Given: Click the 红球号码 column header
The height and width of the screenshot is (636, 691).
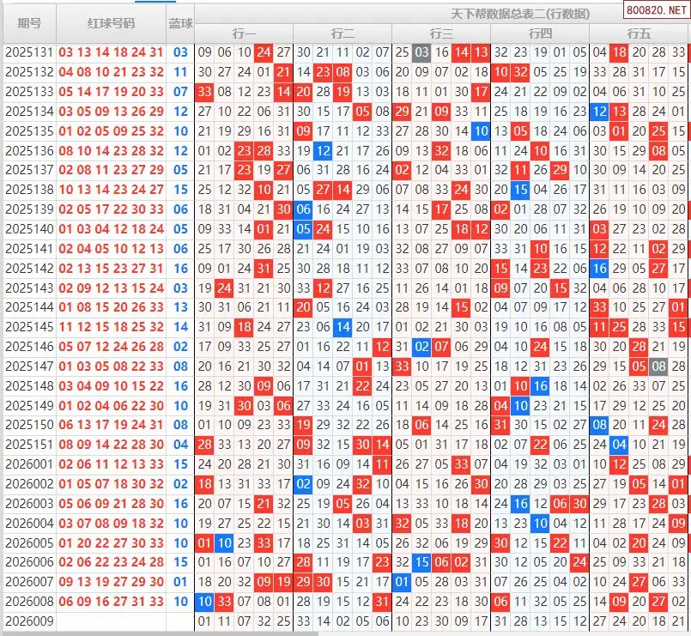Looking at the screenshot, I should [x=111, y=23].
